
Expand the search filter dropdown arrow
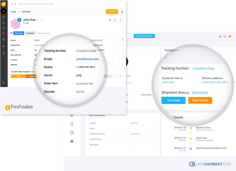tap(15, 4)
